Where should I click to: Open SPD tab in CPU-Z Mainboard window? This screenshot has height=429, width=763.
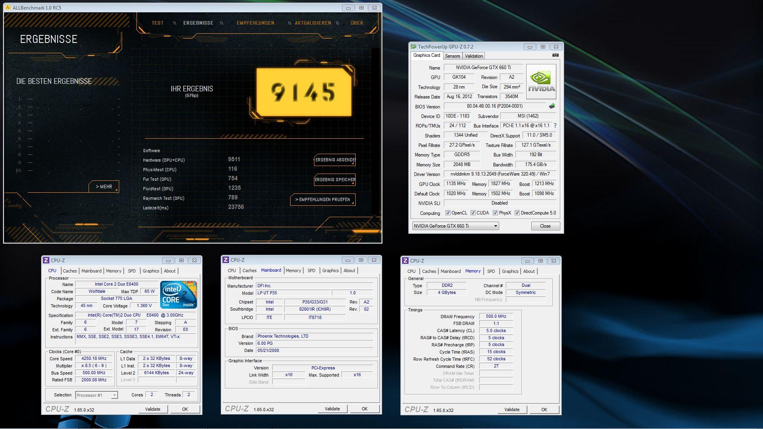tap(311, 271)
